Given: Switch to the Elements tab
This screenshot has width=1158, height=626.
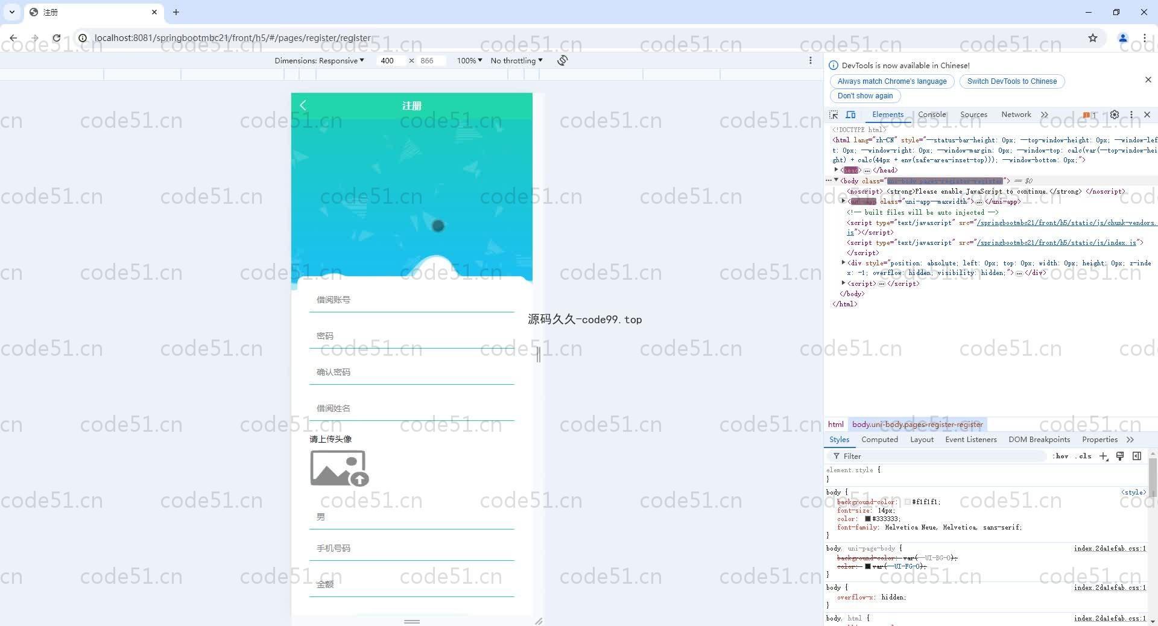Looking at the screenshot, I should click(x=888, y=115).
